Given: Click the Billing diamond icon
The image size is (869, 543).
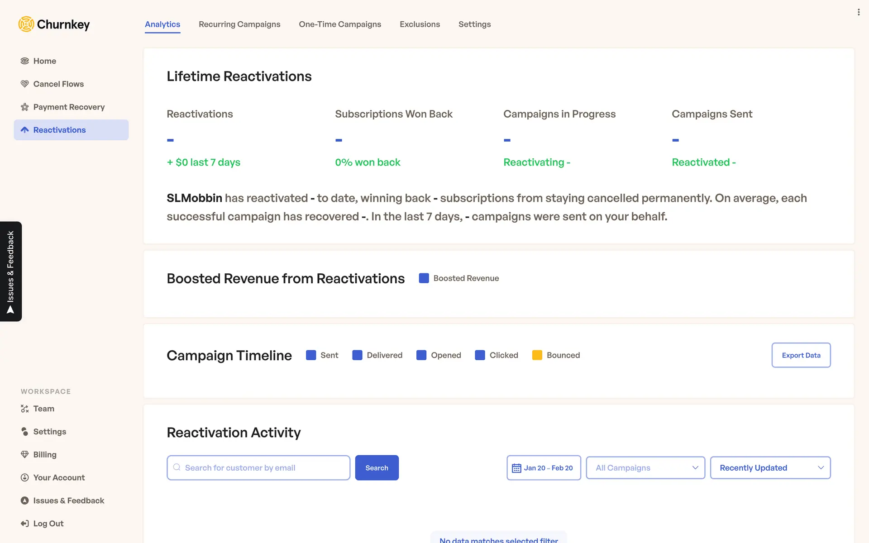Looking at the screenshot, I should [24, 455].
